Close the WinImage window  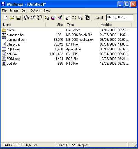[x=133, y=4]
